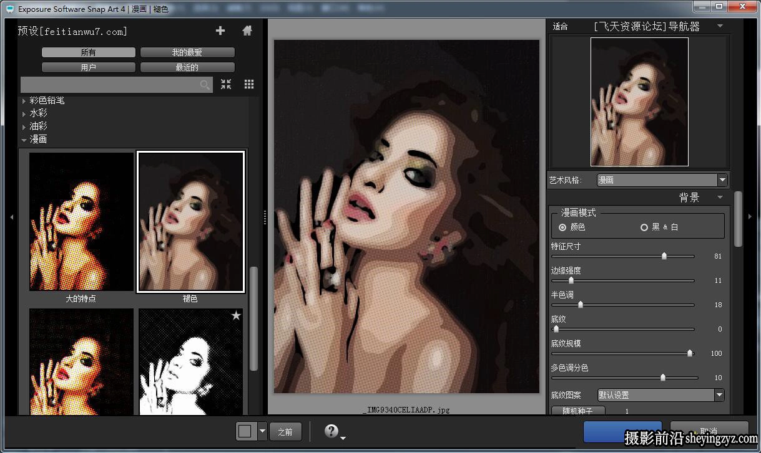Click the panel splitter handle left of the preview

pos(265,217)
